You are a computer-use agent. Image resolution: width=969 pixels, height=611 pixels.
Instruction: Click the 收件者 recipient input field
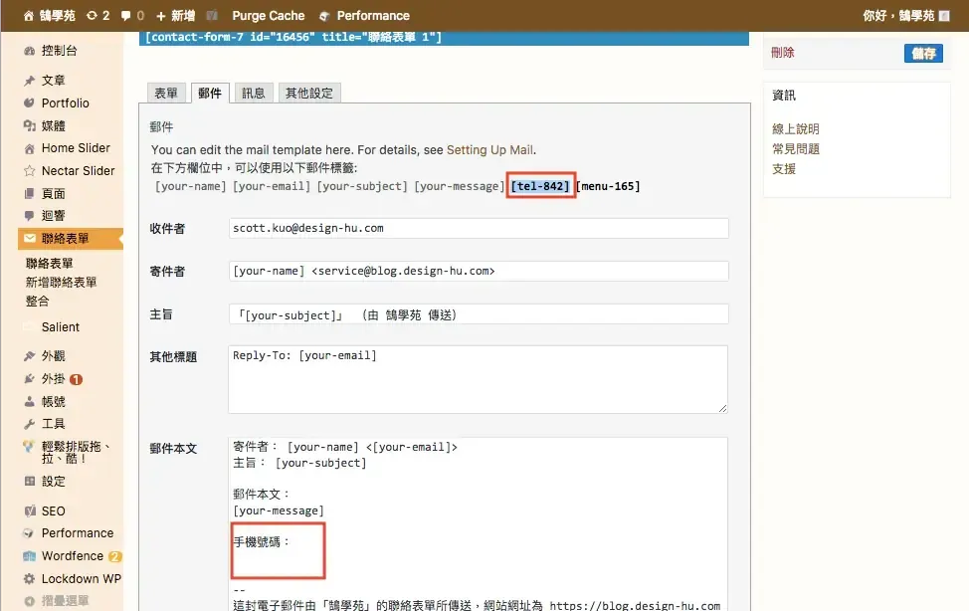[x=479, y=228]
